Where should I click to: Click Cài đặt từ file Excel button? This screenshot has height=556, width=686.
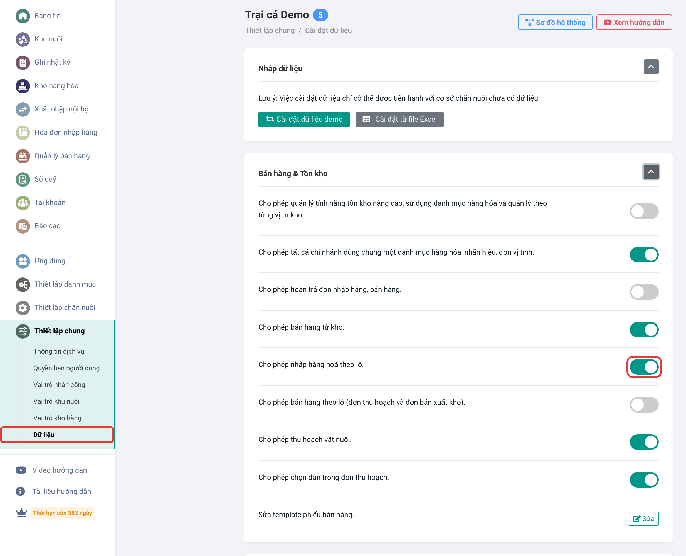[399, 120]
